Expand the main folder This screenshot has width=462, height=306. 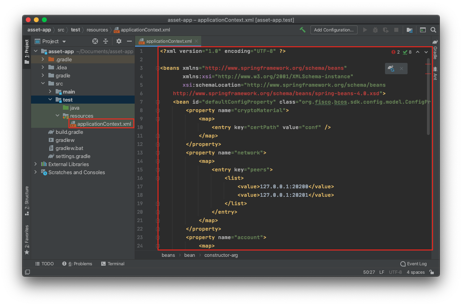point(50,92)
